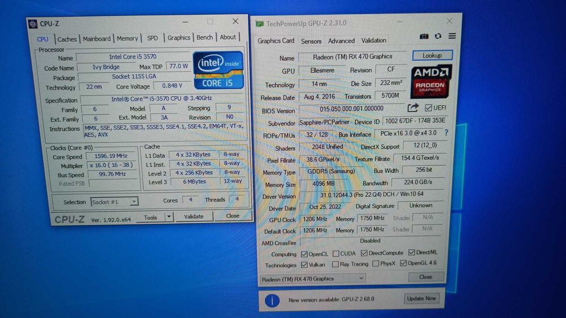The height and width of the screenshot is (318, 566).
Task: Click the CPU Specification field
Action: 161,98
